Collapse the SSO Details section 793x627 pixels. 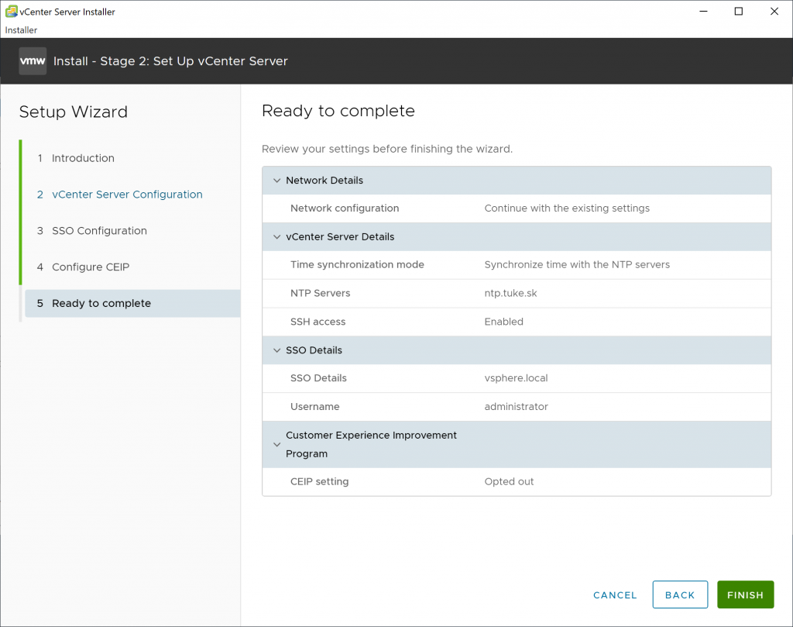pyautogui.click(x=276, y=350)
